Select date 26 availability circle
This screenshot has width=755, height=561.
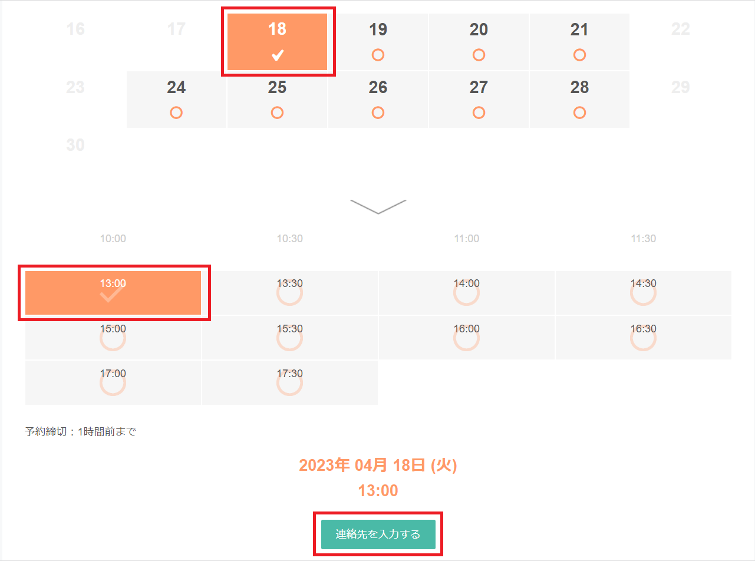click(x=378, y=112)
